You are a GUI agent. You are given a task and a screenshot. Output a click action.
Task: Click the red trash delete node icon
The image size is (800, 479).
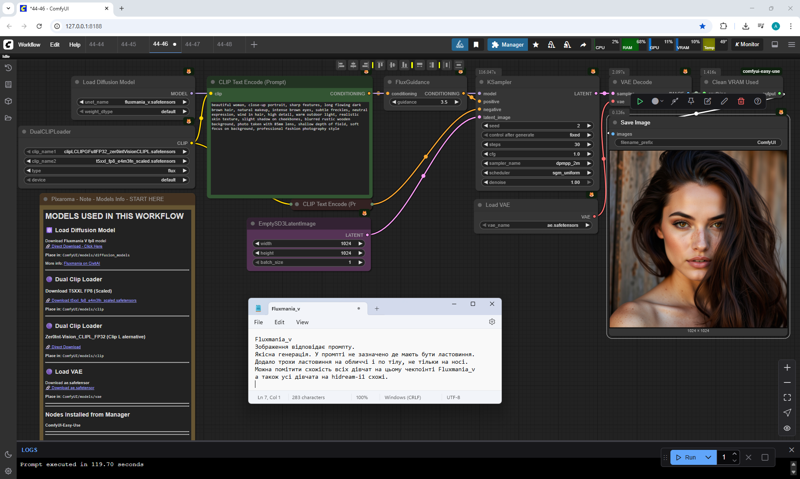(741, 101)
